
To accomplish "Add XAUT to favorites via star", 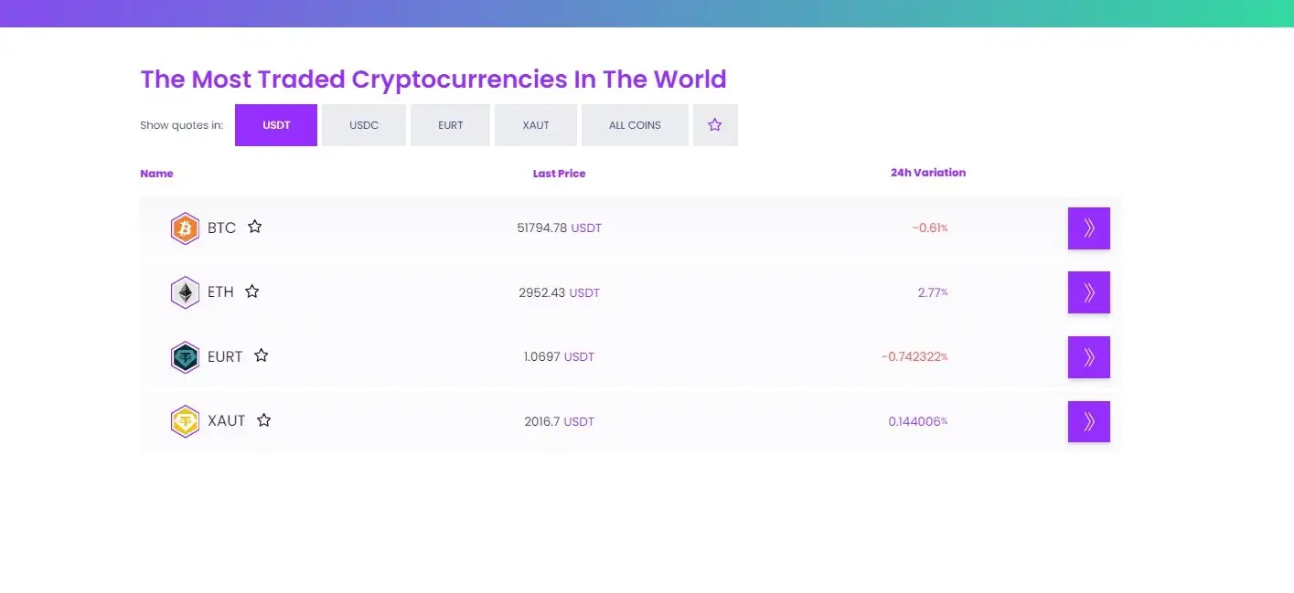I will 264,420.
